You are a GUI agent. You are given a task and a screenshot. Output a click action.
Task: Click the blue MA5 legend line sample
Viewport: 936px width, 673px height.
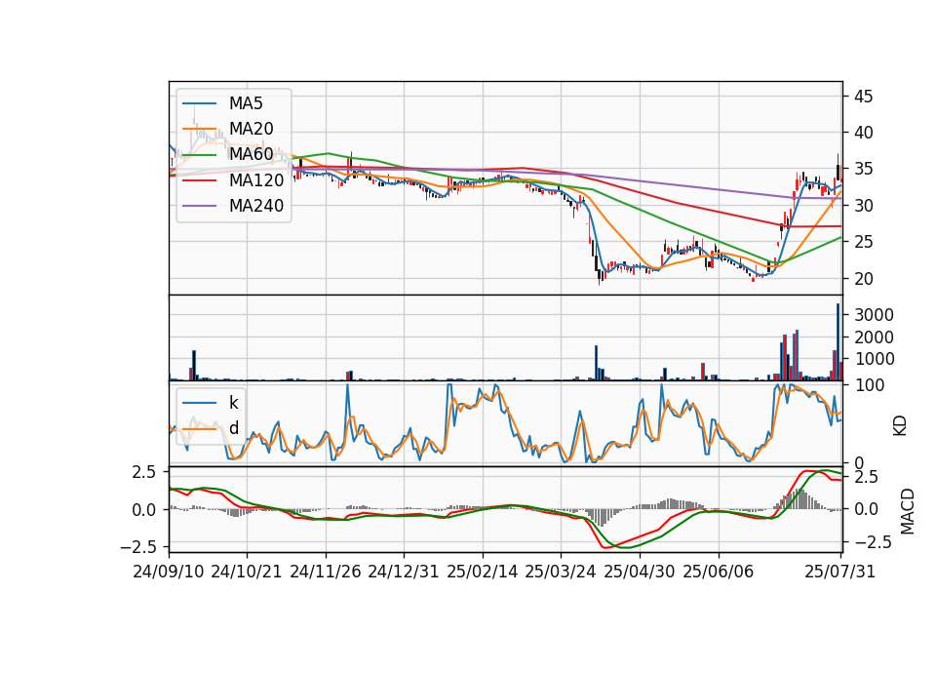pyautogui.click(x=199, y=103)
